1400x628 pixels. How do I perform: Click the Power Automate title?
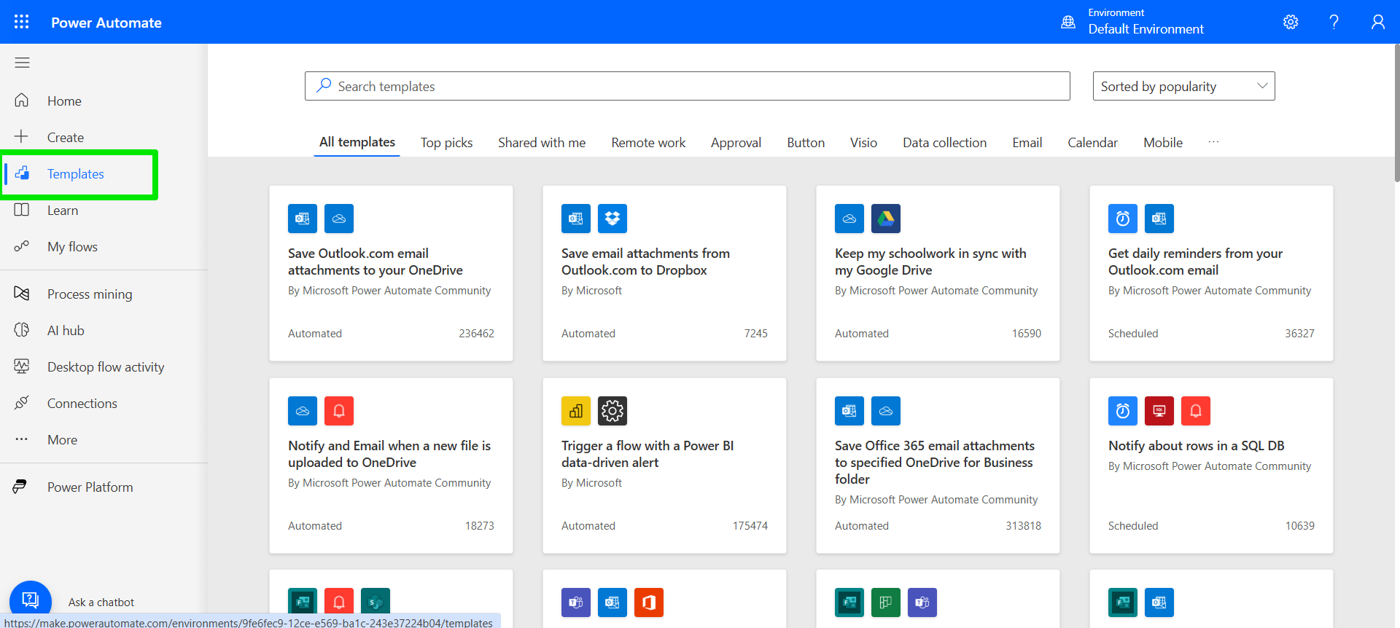pyautogui.click(x=106, y=23)
